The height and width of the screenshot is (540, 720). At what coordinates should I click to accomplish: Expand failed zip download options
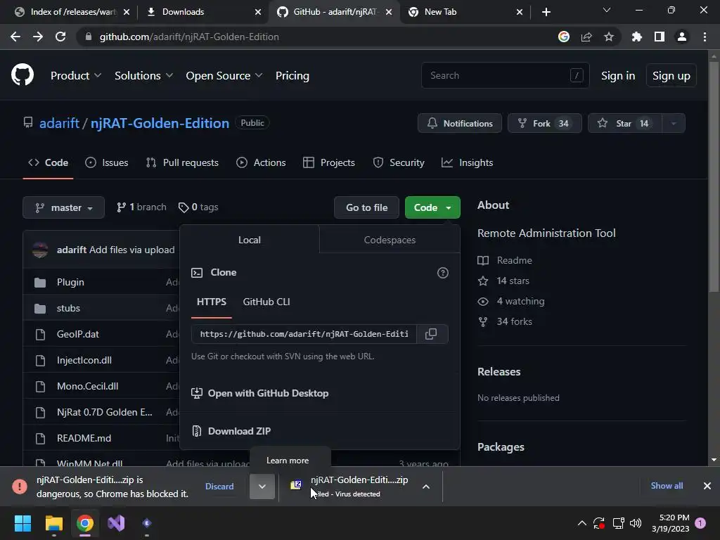[x=426, y=487]
